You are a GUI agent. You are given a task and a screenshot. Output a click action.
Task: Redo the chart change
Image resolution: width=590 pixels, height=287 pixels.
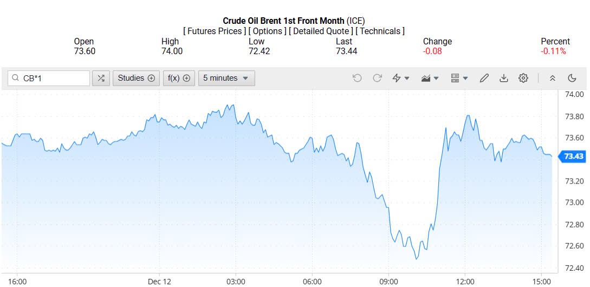point(377,78)
